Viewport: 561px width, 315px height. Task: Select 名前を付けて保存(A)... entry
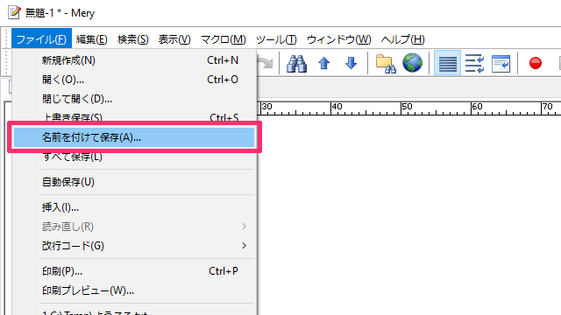pyautogui.click(x=134, y=137)
